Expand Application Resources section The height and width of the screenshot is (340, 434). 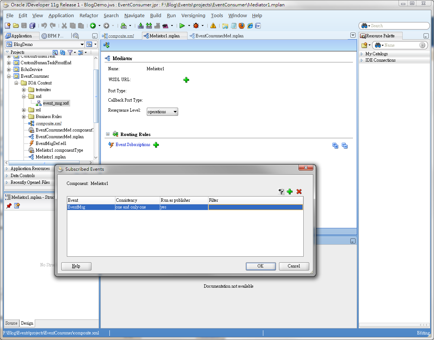coord(7,169)
